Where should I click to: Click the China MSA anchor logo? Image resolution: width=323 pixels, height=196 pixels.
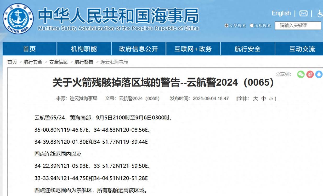[18, 19]
